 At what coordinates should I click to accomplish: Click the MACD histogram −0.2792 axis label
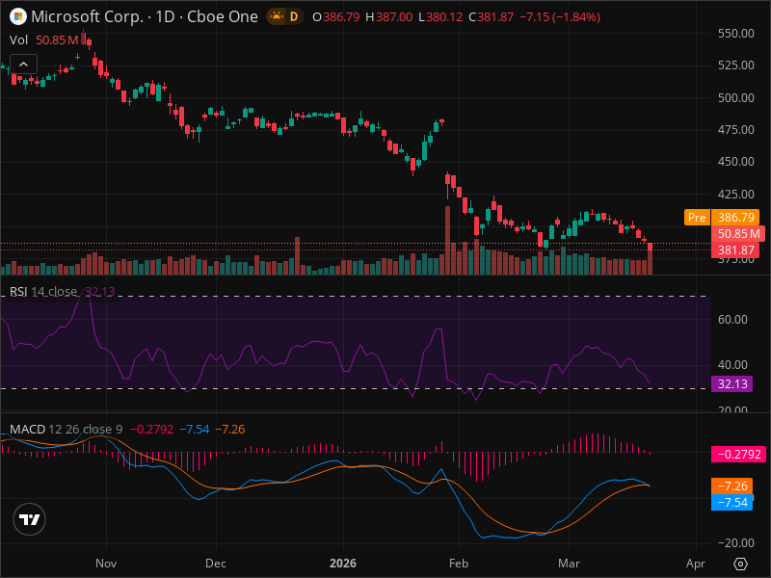(x=738, y=454)
